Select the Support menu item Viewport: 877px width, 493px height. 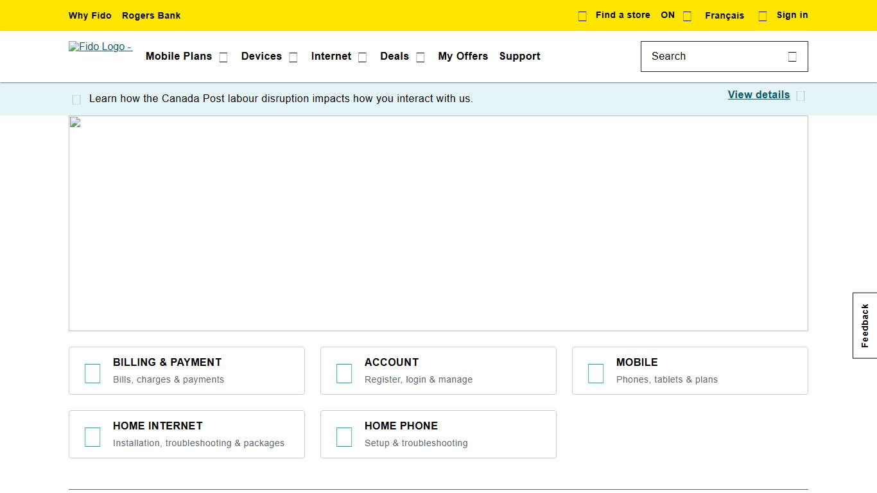(519, 56)
